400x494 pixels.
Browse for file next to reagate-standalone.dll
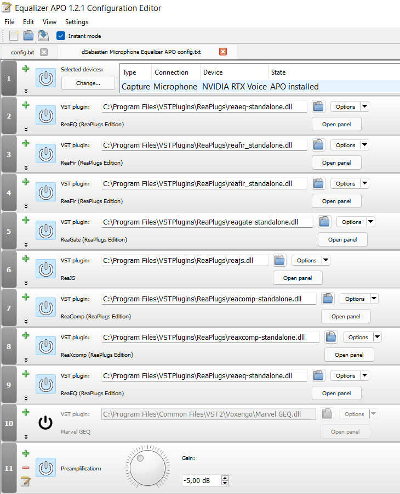324,222
